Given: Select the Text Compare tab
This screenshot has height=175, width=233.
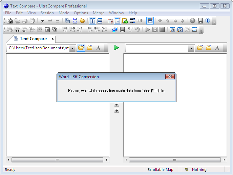Looking at the screenshot, I should tap(30, 39).
